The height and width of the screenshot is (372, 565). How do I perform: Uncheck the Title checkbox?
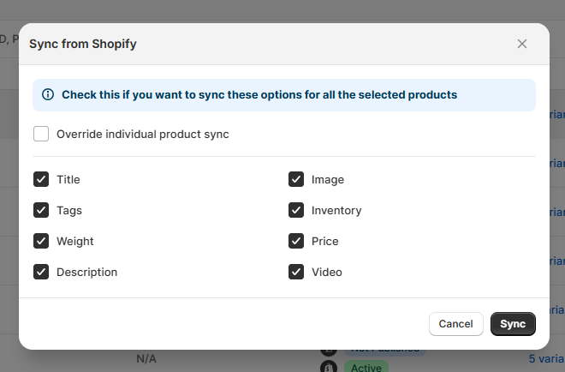(x=41, y=179)
